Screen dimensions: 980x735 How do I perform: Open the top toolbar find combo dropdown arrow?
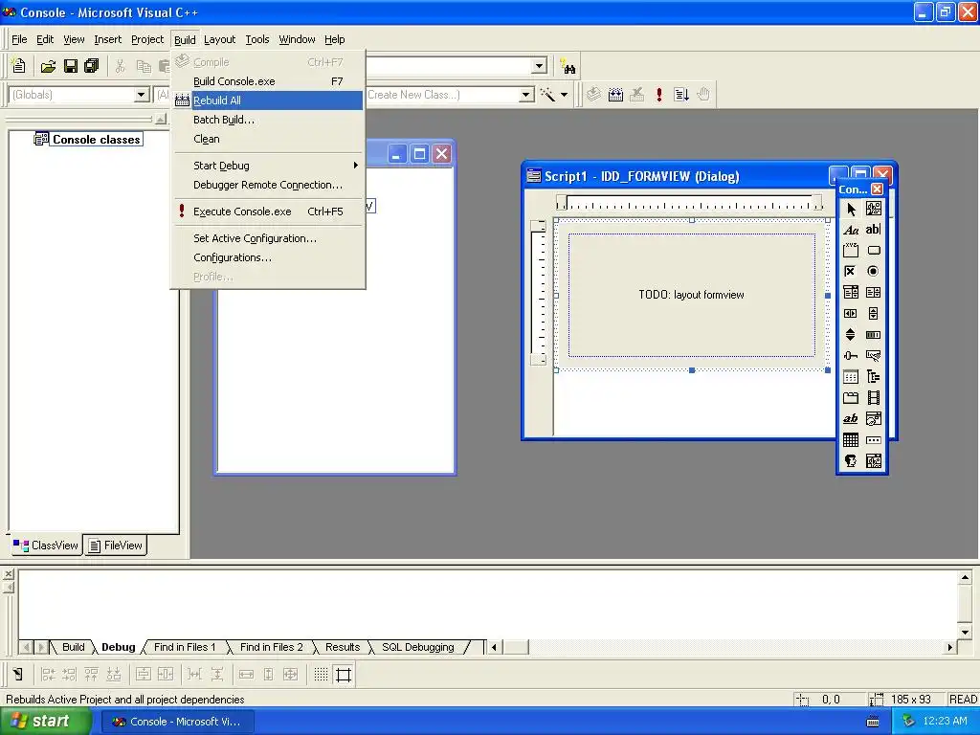click(540, 66)
